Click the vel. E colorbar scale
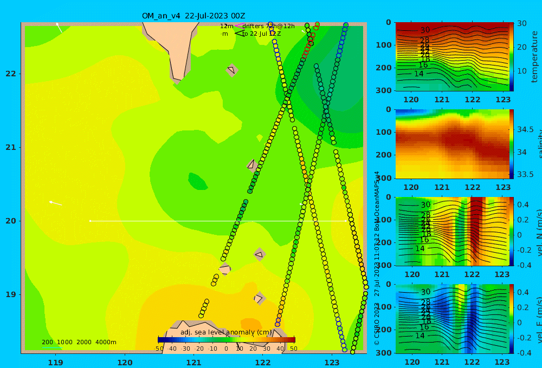The height and width of the screenshot is (368, 542). 511,319
